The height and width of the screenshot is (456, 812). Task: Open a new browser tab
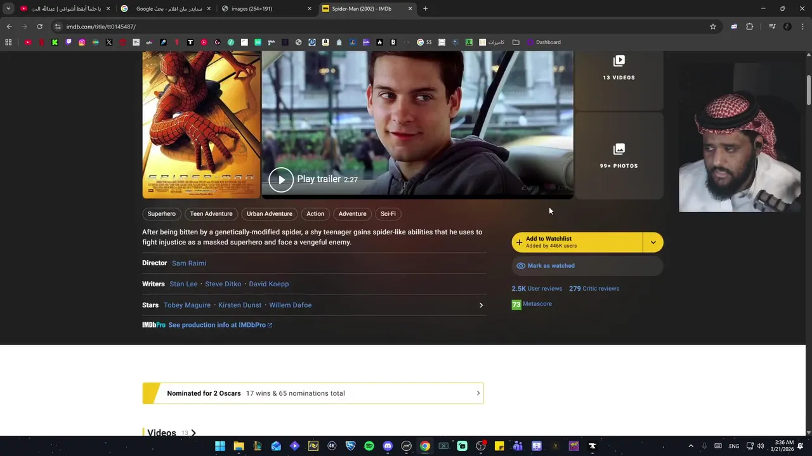(x=425, y=9)
